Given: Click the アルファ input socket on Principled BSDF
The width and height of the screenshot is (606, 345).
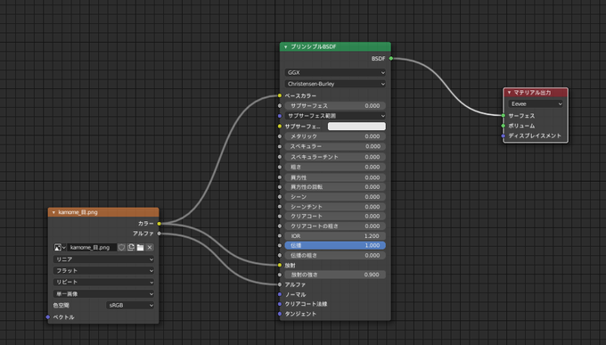Looking at the screenshot, I should [280, 284].
